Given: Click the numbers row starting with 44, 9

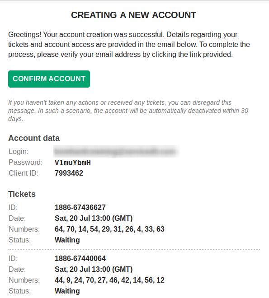Looking at the screenshot, I should pyautogui.click(x=109, y=280).
